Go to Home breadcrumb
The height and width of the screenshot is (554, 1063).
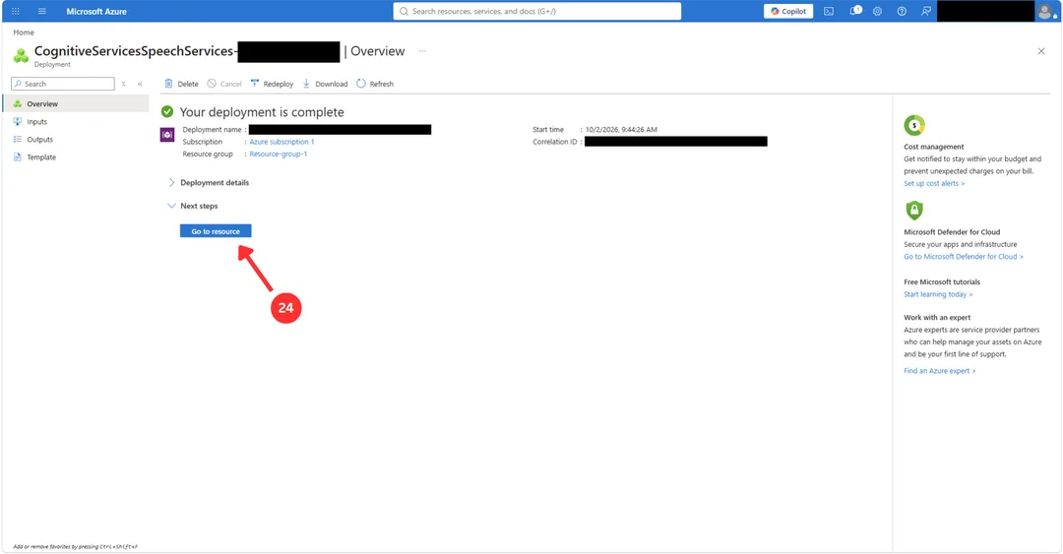pos(24,31)
